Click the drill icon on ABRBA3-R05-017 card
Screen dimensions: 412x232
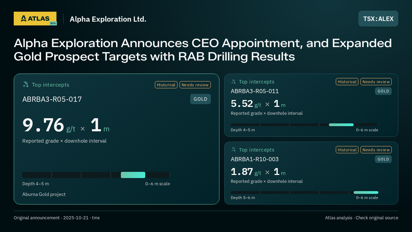point(26,84)
